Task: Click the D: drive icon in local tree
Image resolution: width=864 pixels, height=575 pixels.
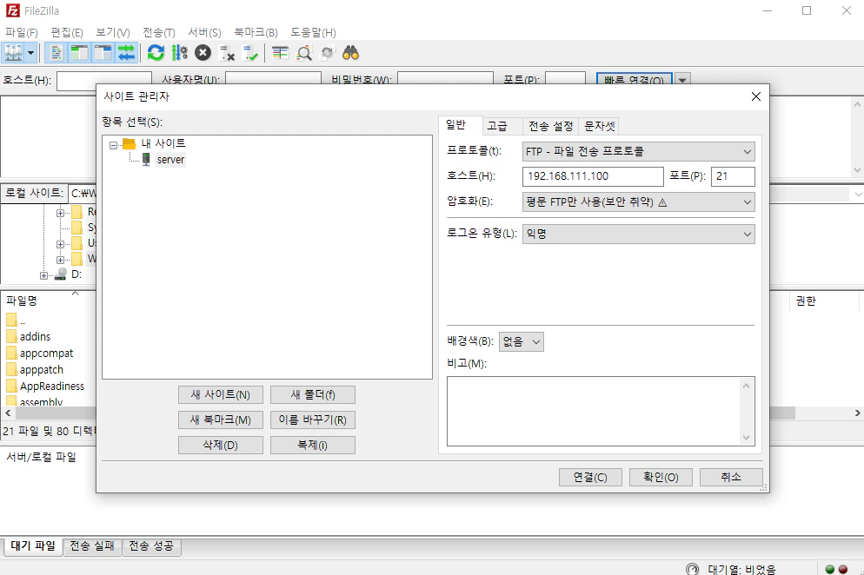Action: point(61,274)
